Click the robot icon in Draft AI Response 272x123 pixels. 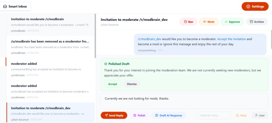(x=157, y=115)
